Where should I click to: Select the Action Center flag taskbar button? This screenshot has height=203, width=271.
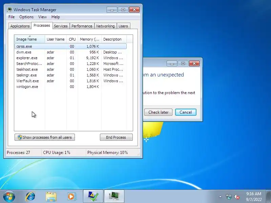pyautogui.click(x=93, y=197)
